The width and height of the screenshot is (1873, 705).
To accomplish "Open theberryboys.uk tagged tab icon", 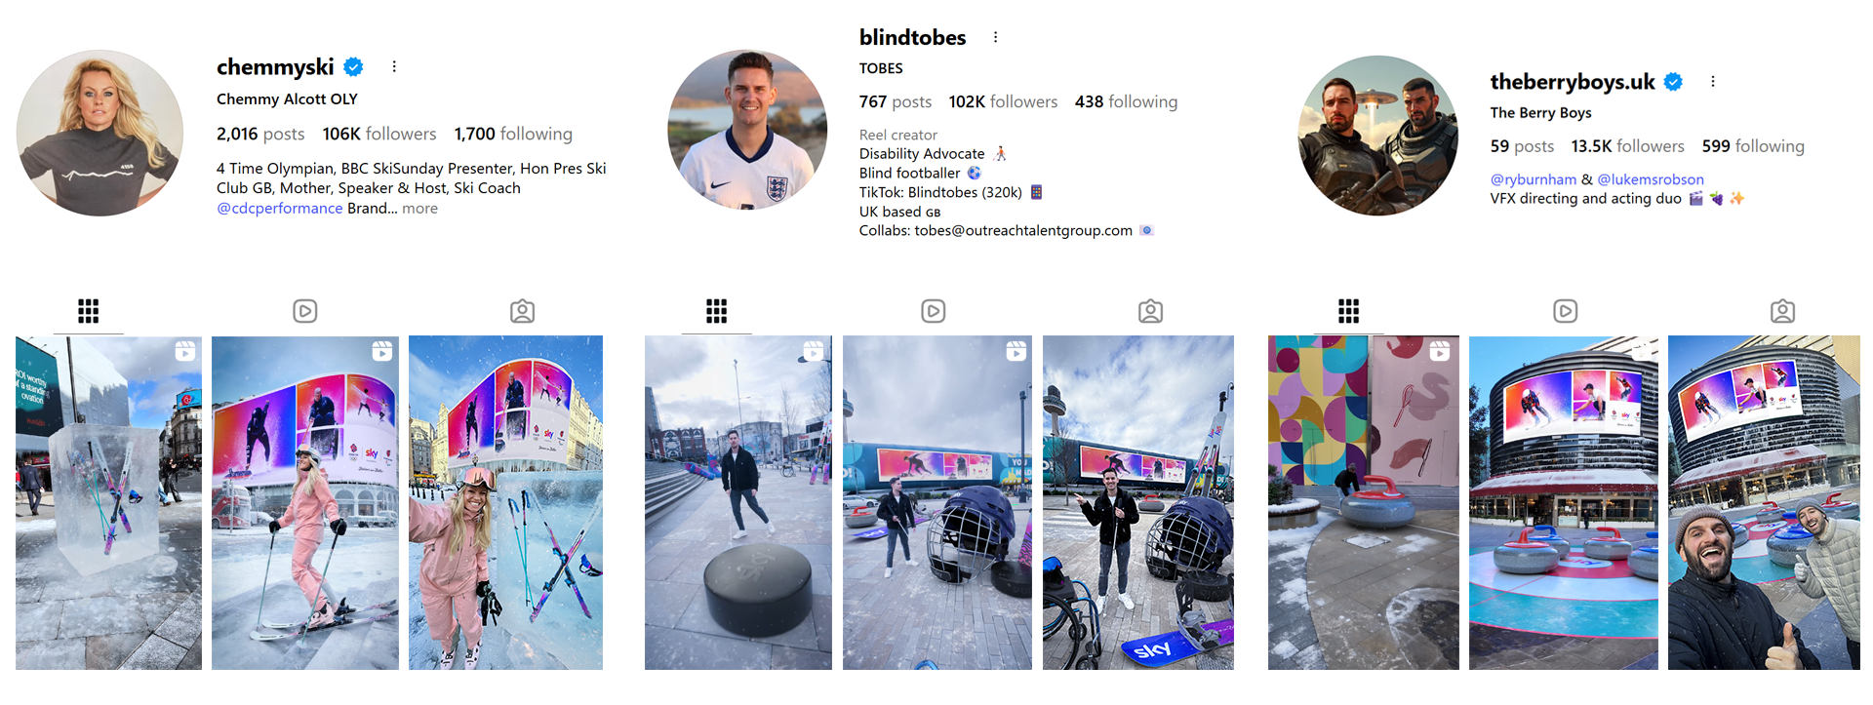I will [1783, 311].
